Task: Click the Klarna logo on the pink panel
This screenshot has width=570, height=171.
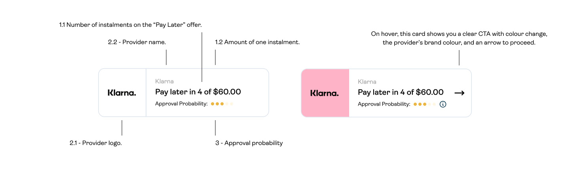Action: point(325,93)
